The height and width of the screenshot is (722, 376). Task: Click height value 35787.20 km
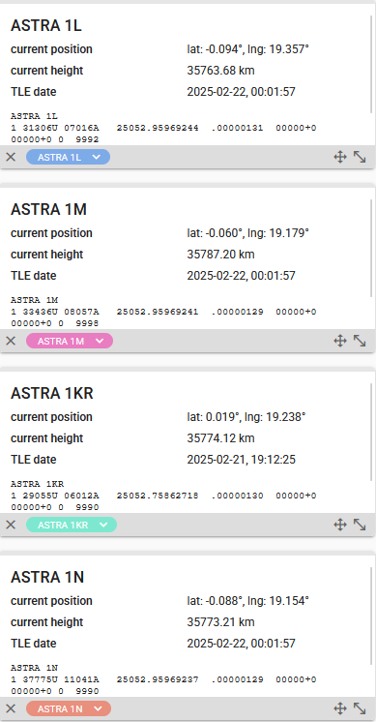[220, 255]
